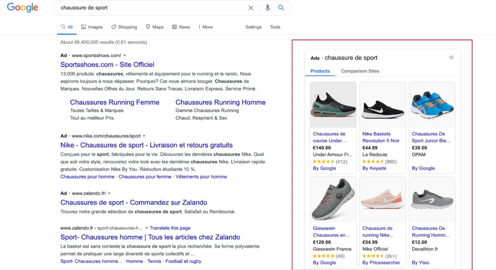Switch to the Images tab
Screen dimensions: 496x270
[92, 27]
